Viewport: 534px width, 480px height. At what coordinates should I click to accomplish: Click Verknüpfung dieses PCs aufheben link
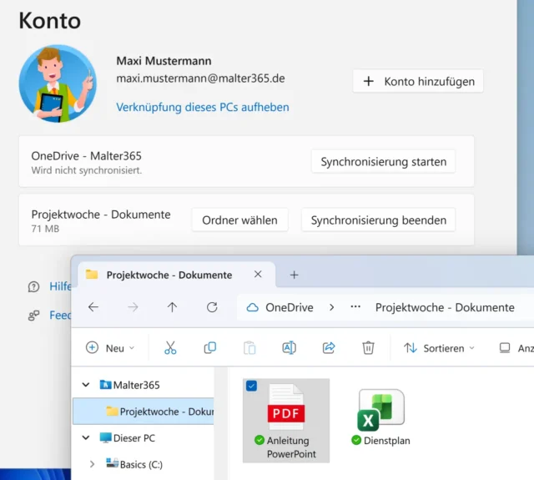click(x=203, y=107)
